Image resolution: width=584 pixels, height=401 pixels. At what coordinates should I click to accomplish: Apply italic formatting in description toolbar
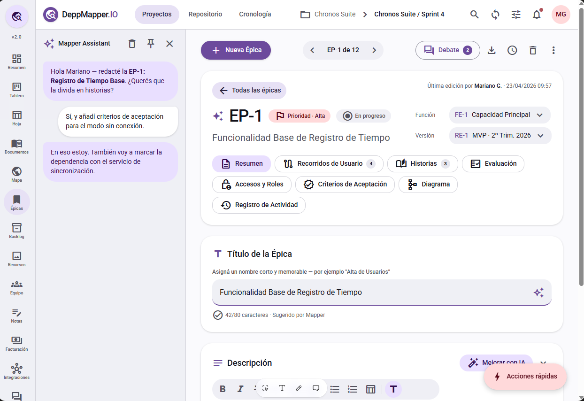pos(240,389)
